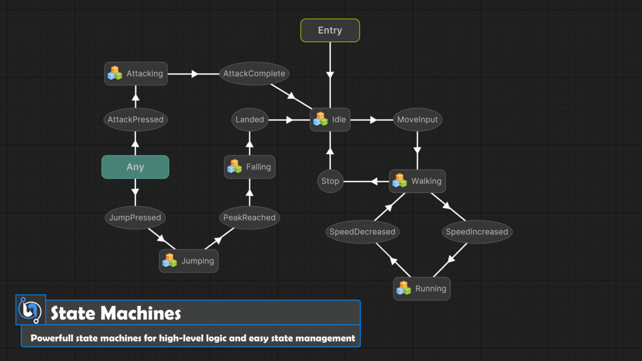Select the Walking state label
The height and width of the screenshot is (361, 642).
point(426,181)
